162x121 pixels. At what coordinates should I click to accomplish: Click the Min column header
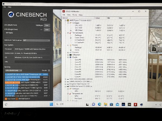pyautogui.click(x=112, y=18)
